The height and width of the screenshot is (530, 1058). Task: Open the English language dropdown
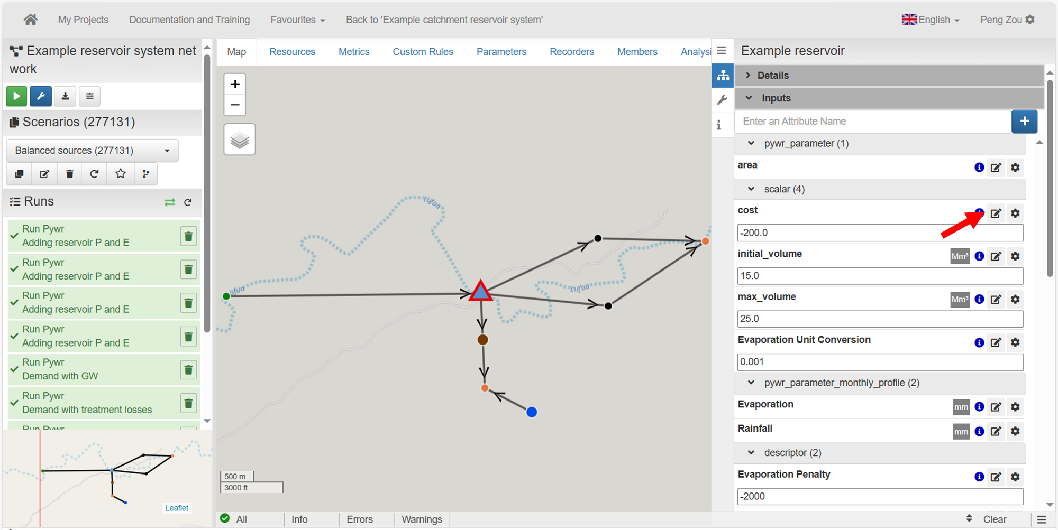pyautogui.click(x=931, y=20)
